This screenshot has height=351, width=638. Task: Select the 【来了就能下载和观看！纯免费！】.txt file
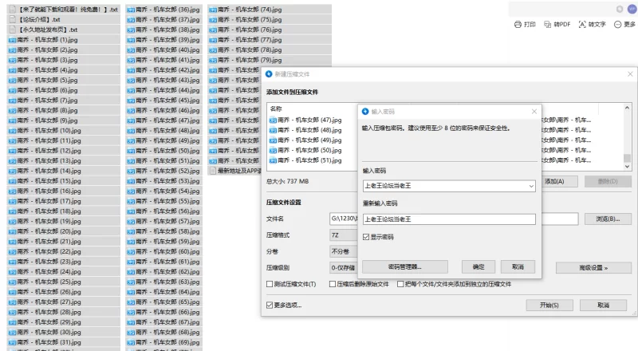pos(64,10)
